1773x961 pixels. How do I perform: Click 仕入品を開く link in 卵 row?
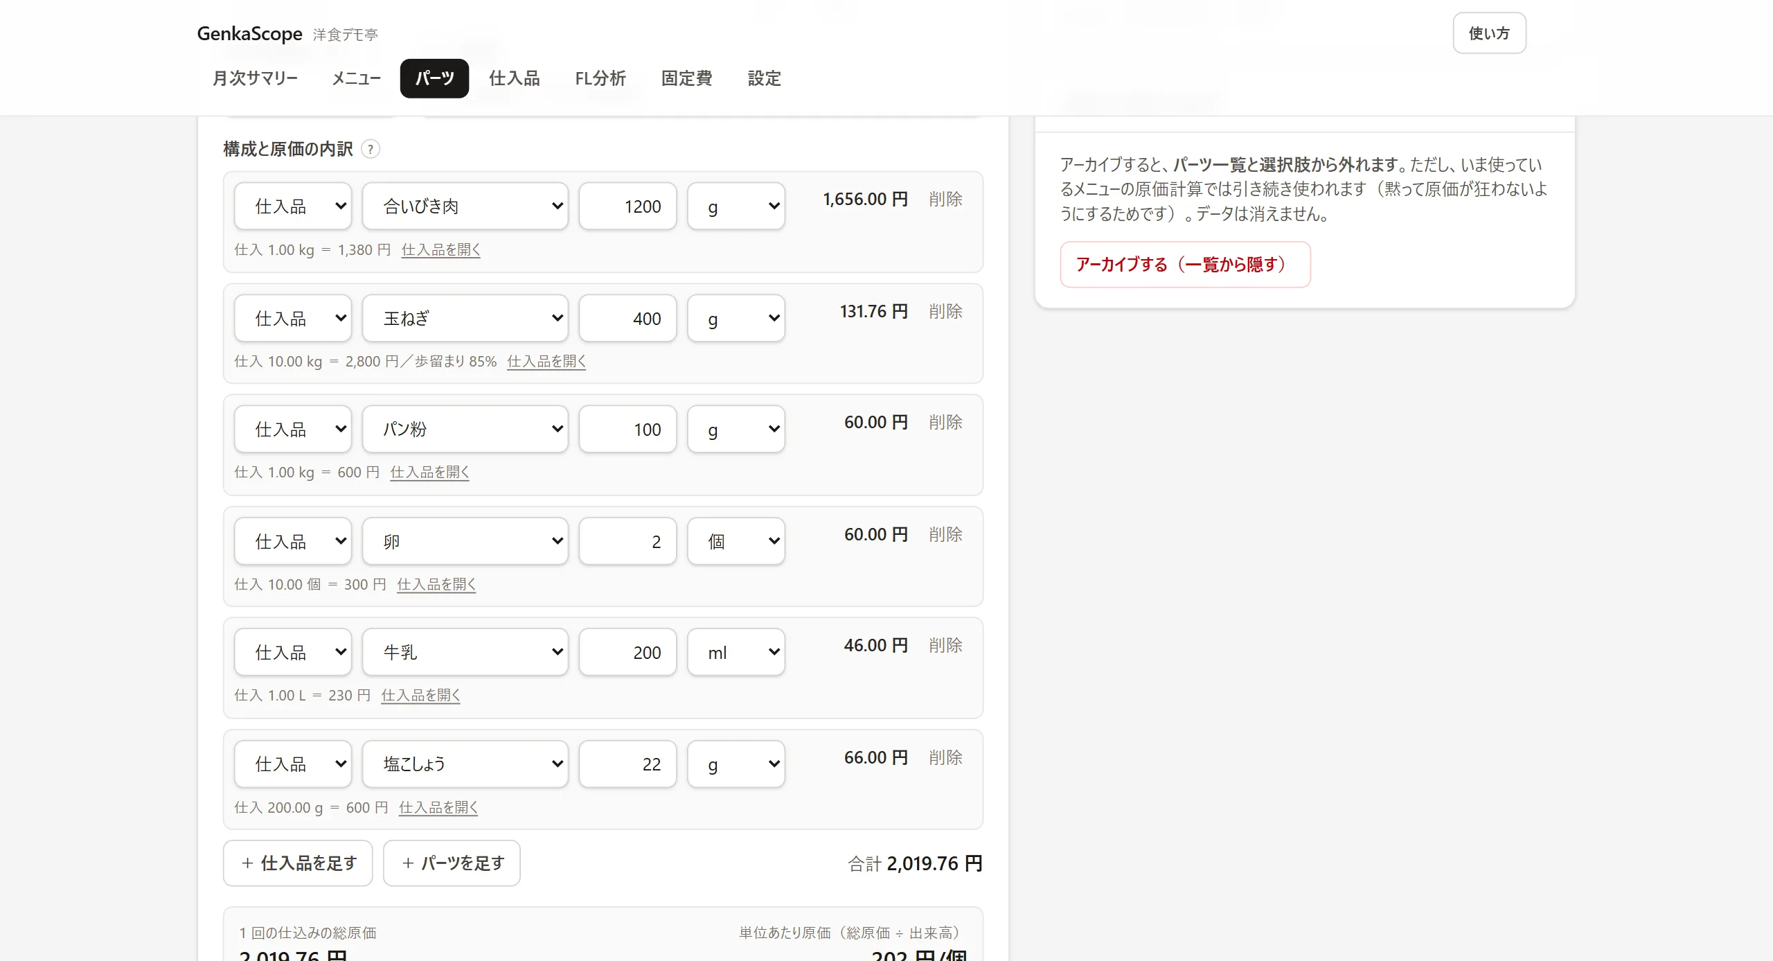436,585
